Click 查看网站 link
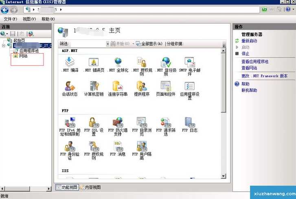Image resolution: width=296 pixels, height=199 pixels. (249, 68)
